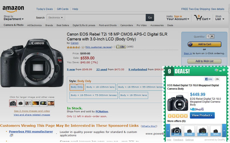
Task: Open the PCNation seller link
Action: (x=102, y=112)
